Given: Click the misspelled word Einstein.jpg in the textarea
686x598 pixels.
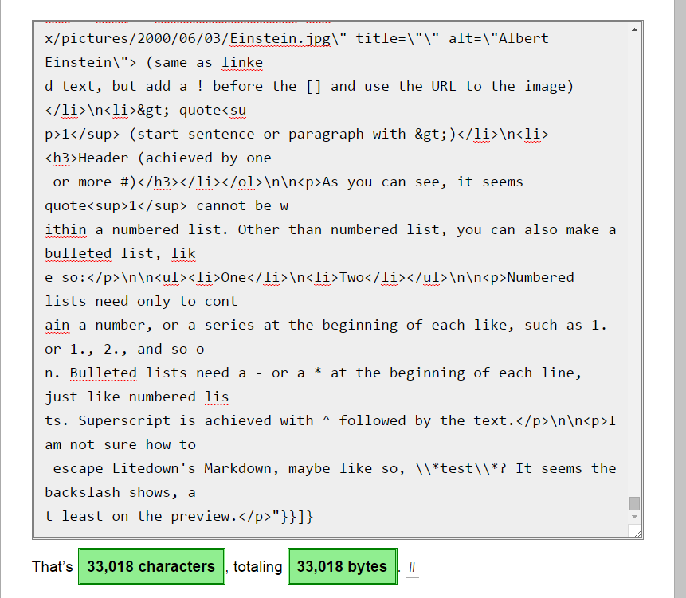Looking at the screenshot, I should click(x=280, y=38).
